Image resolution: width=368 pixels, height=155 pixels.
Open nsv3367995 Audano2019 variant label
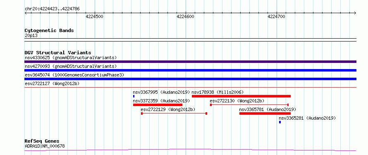(x=161, y=92)
